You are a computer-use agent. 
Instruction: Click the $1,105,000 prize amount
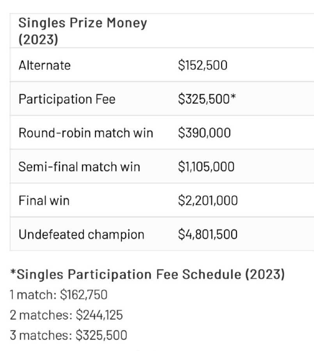click(x=206, y=167)
